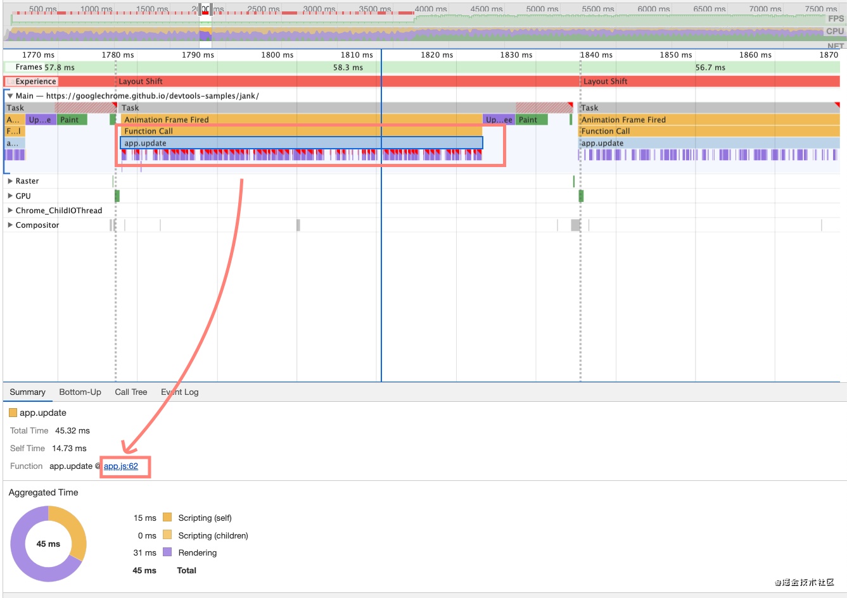Expand the Compositor track
The image size is (847, 598).
click(x=10, y=225)
